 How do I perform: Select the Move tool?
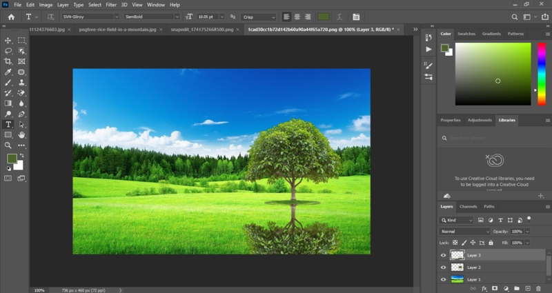point(8,41)
